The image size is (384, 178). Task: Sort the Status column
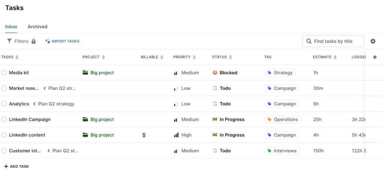(230, 57)
